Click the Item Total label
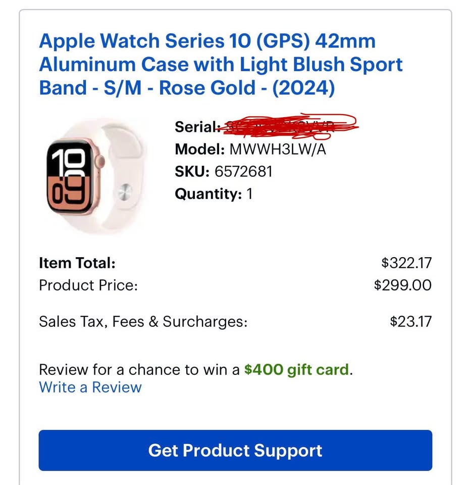The width and height of the screenshot is (471, 485). pos(77,263)
